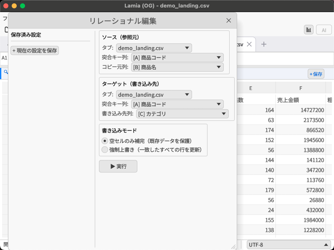
Task: Click cell with value 866520
Action: tap(301, 130)
